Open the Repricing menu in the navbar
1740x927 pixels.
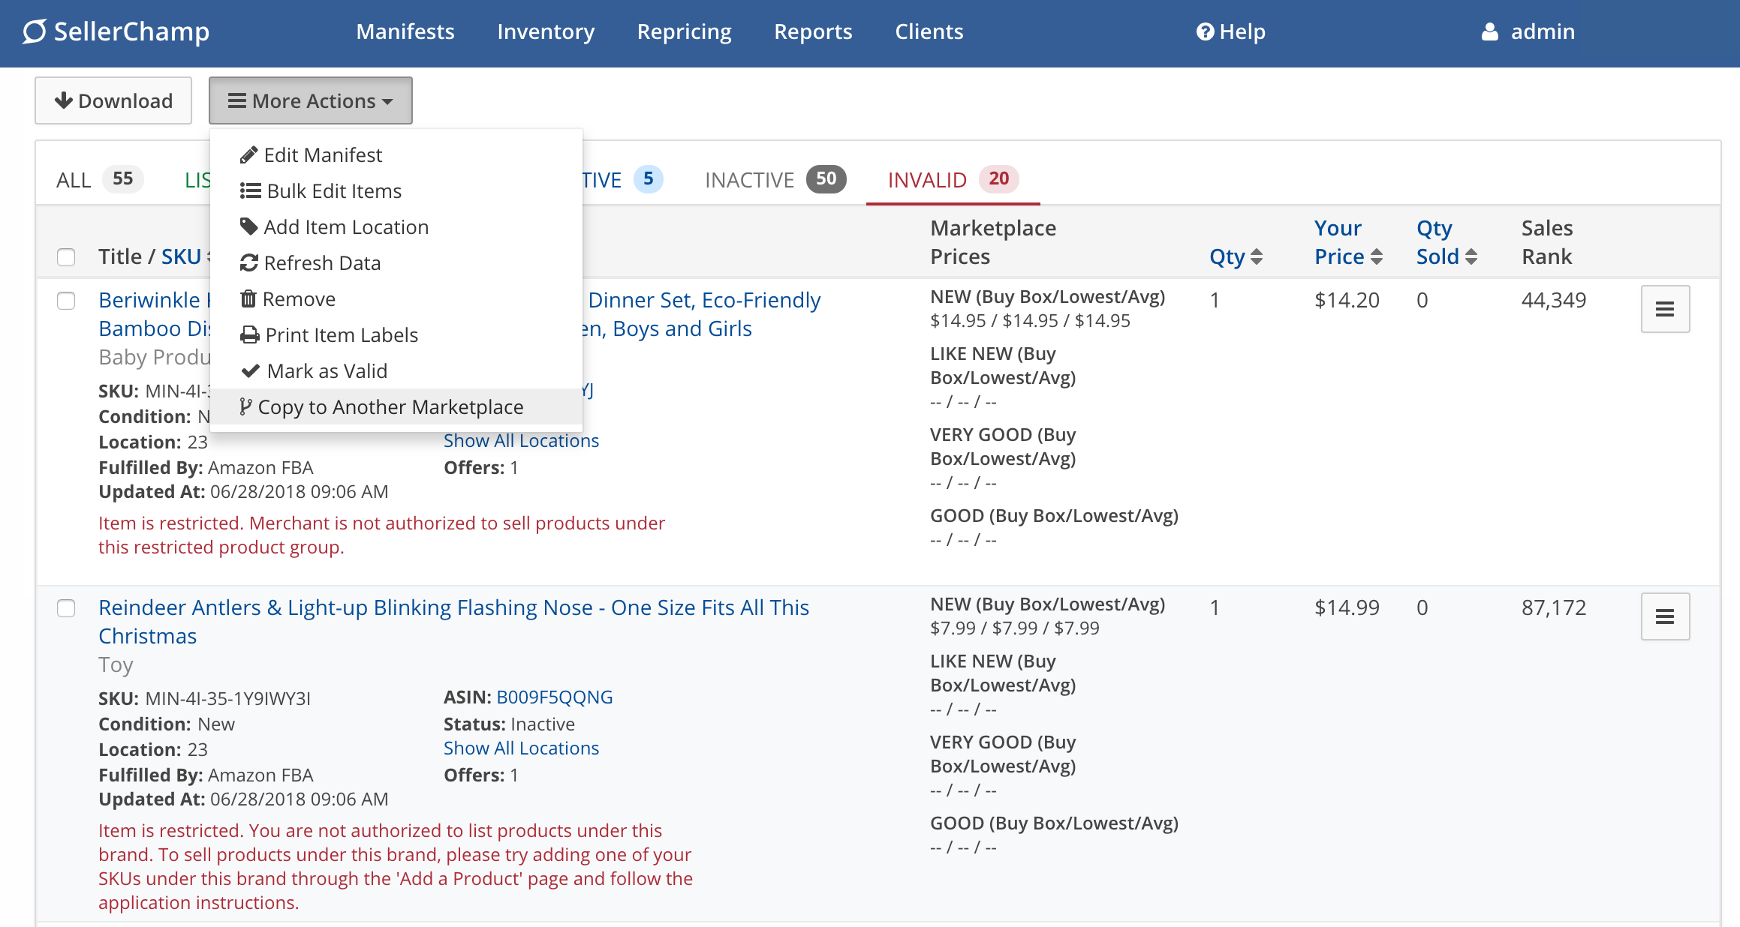tap(684, 31)
